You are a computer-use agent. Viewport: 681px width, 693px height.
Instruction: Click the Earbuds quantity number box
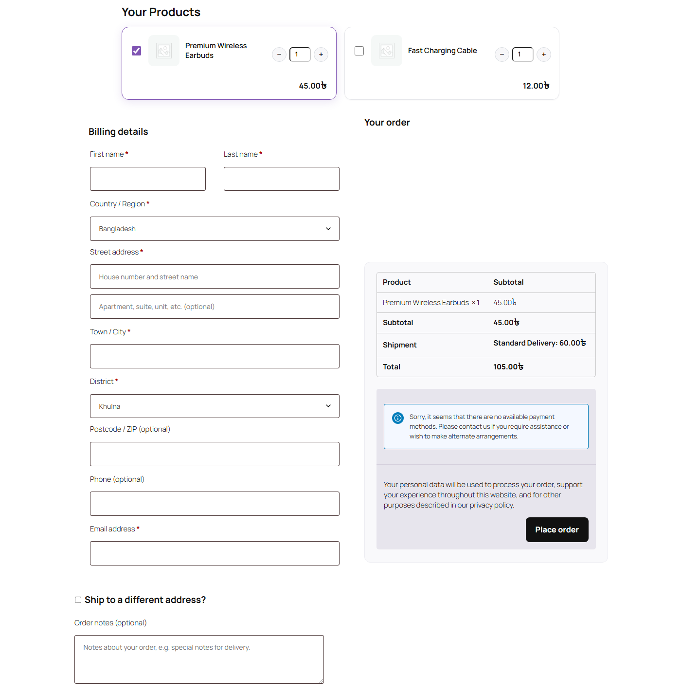coord(300,55)
